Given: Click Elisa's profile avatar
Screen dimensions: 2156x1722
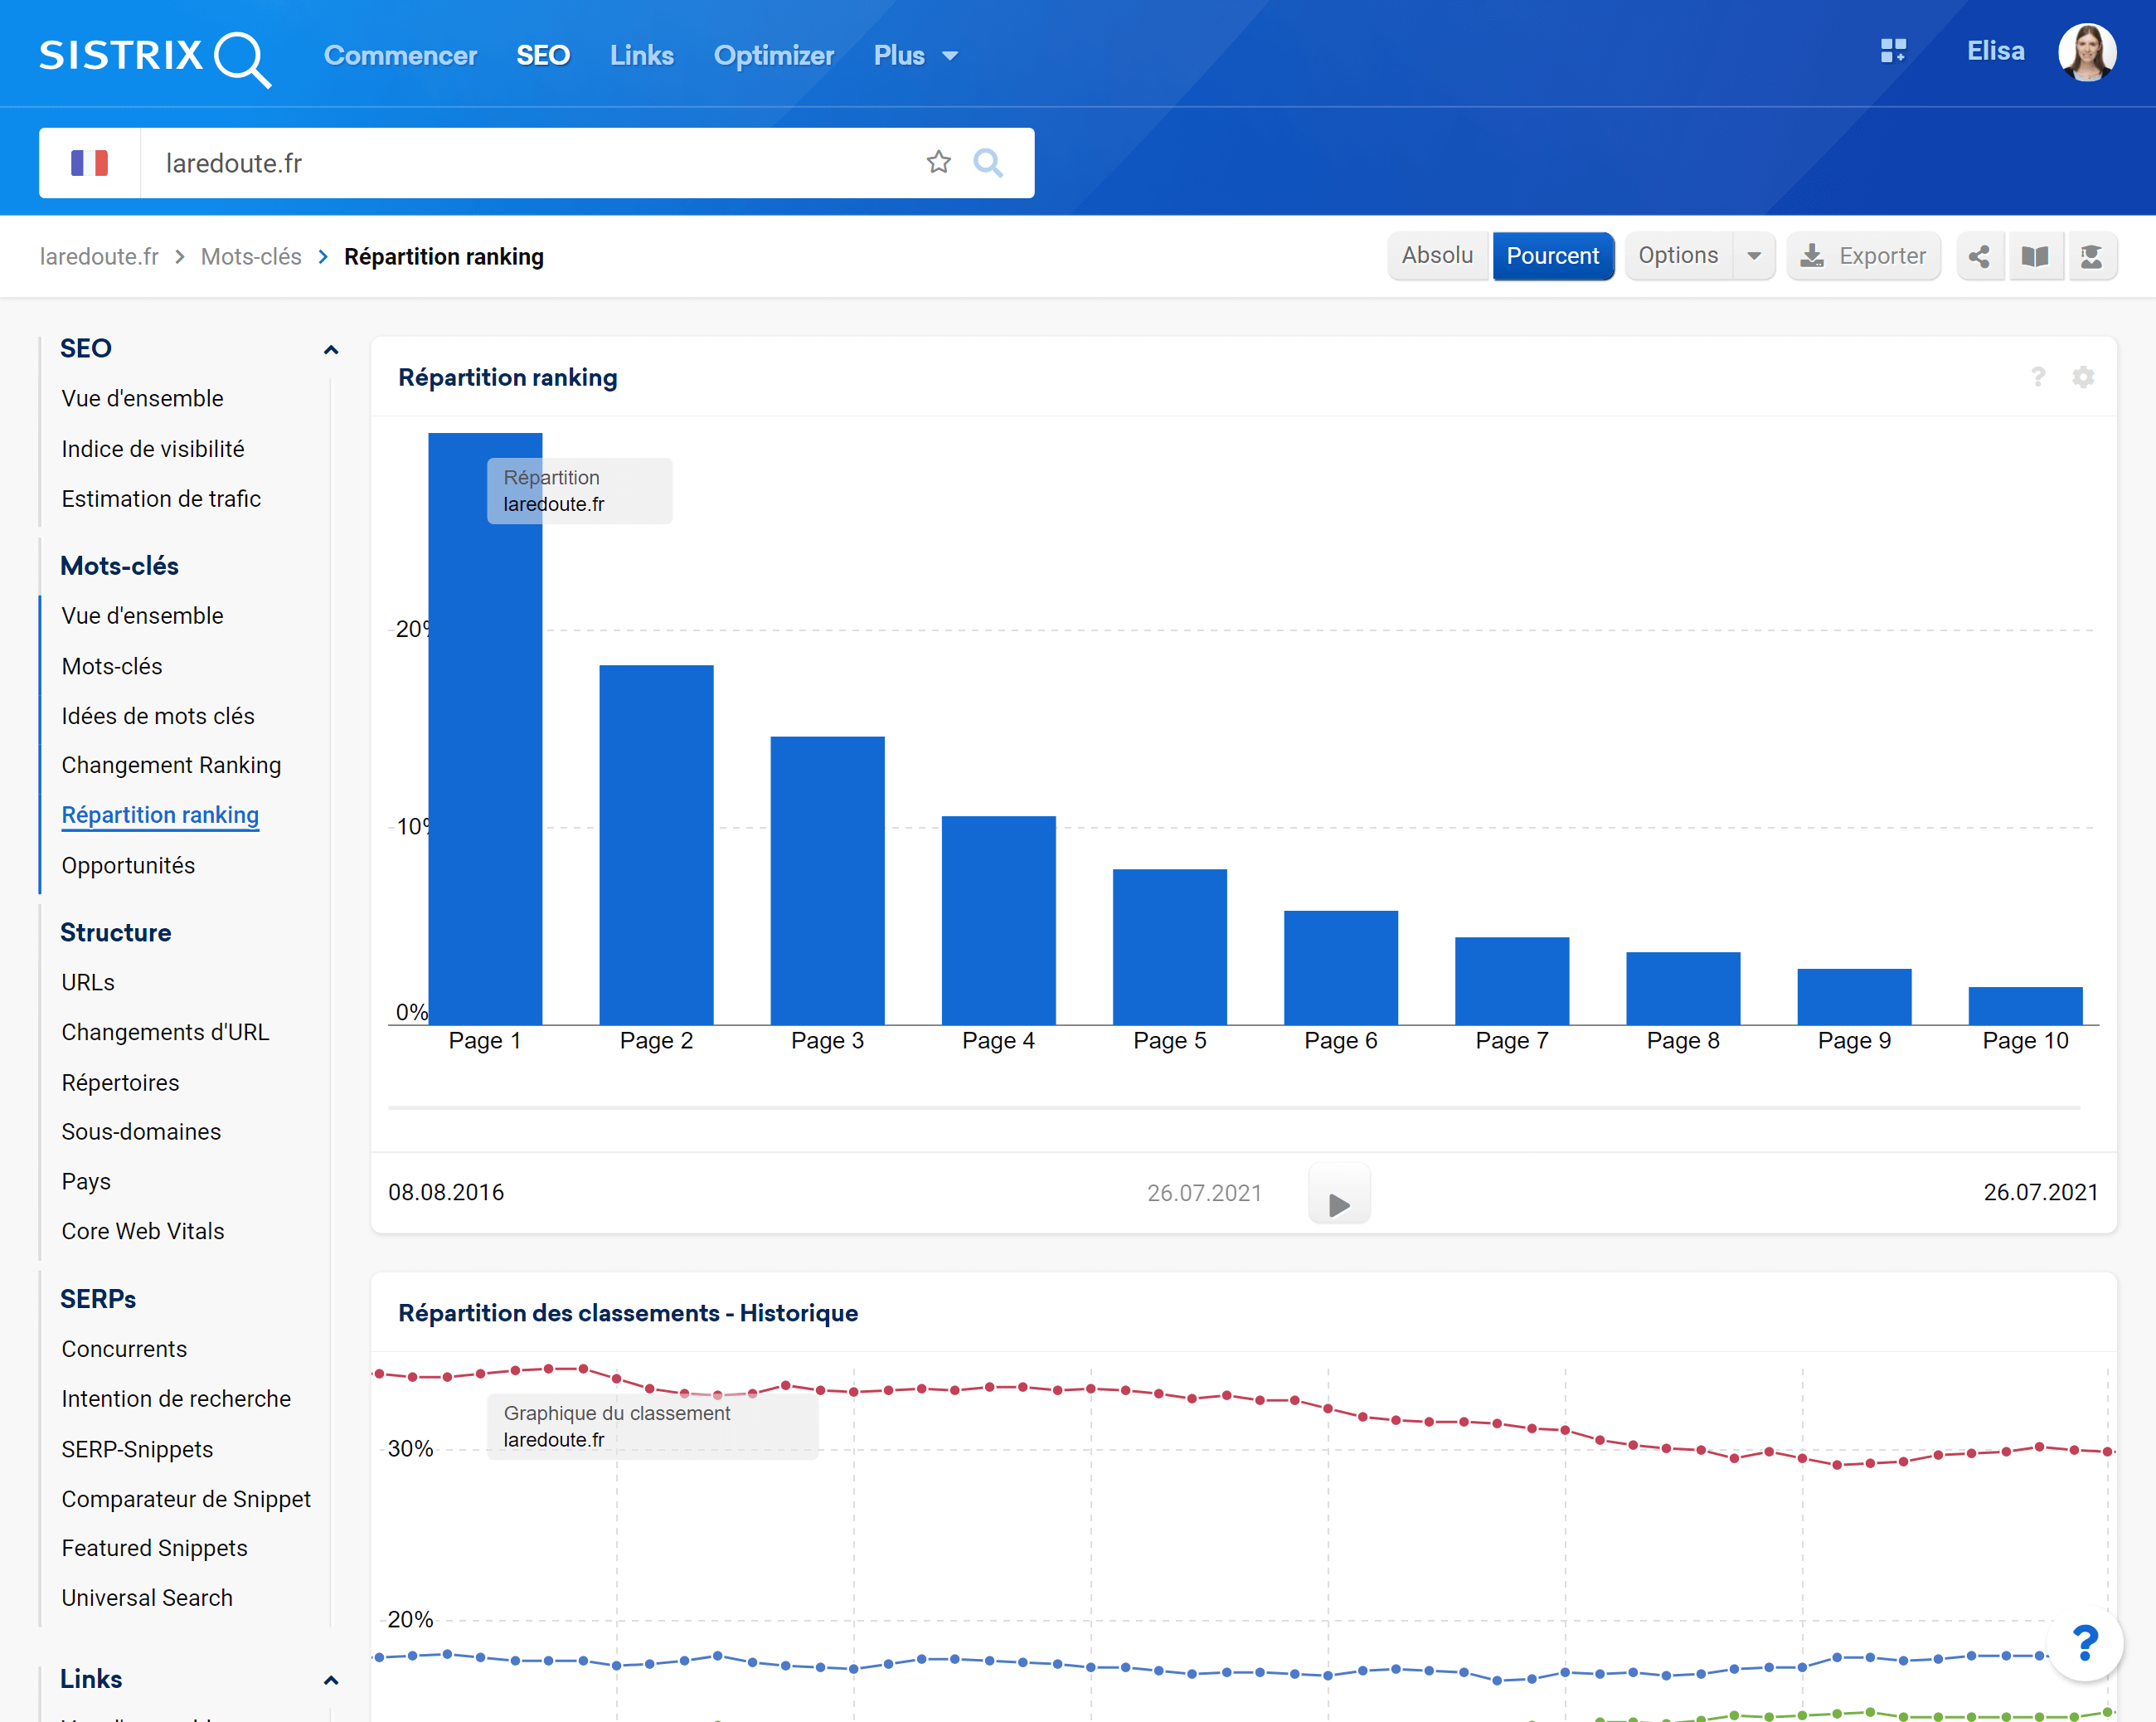Looking at the screenshot, I should click(x=2087, y=52).
